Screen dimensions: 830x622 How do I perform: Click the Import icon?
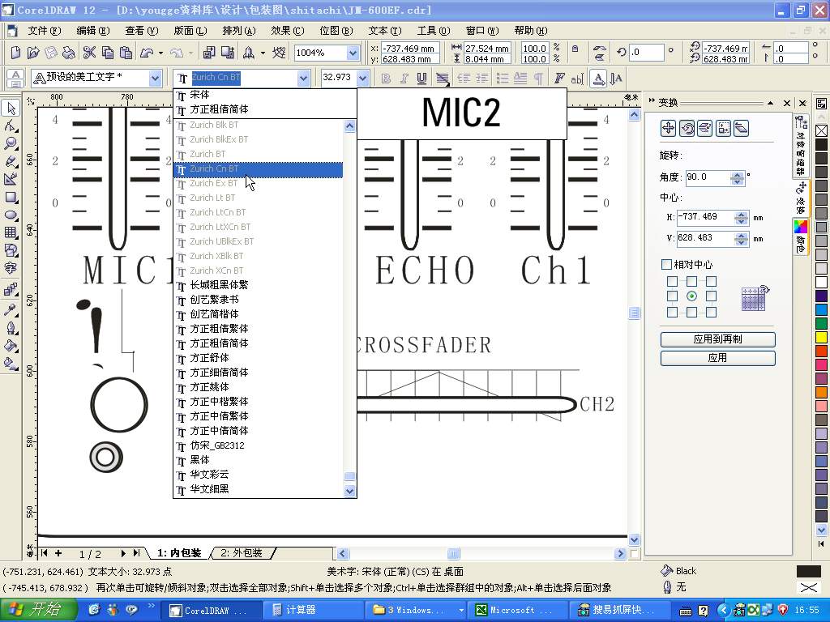[209, 53]
